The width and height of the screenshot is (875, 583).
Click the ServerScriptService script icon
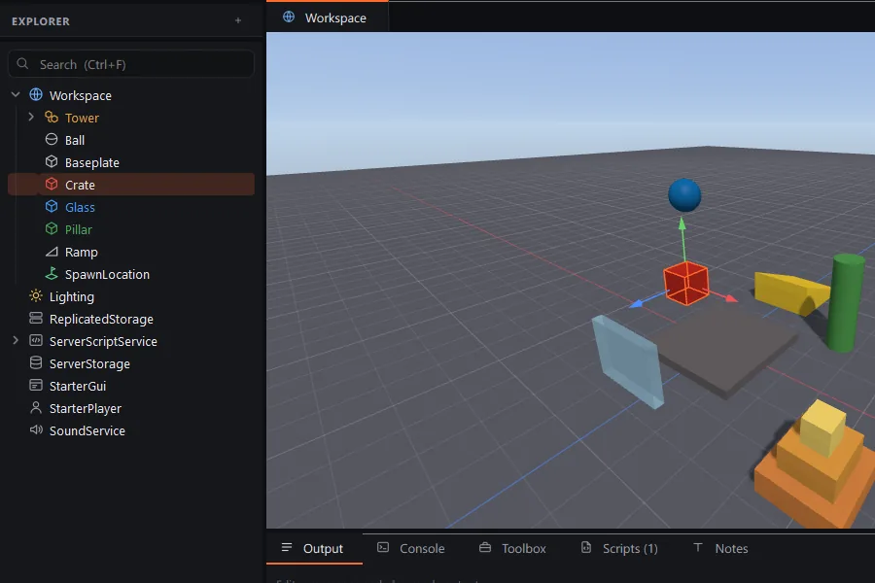(36, 341)
